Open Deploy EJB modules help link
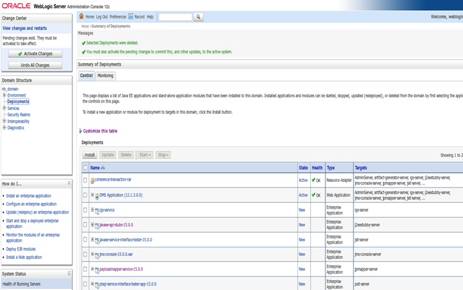 coord(20,249)
